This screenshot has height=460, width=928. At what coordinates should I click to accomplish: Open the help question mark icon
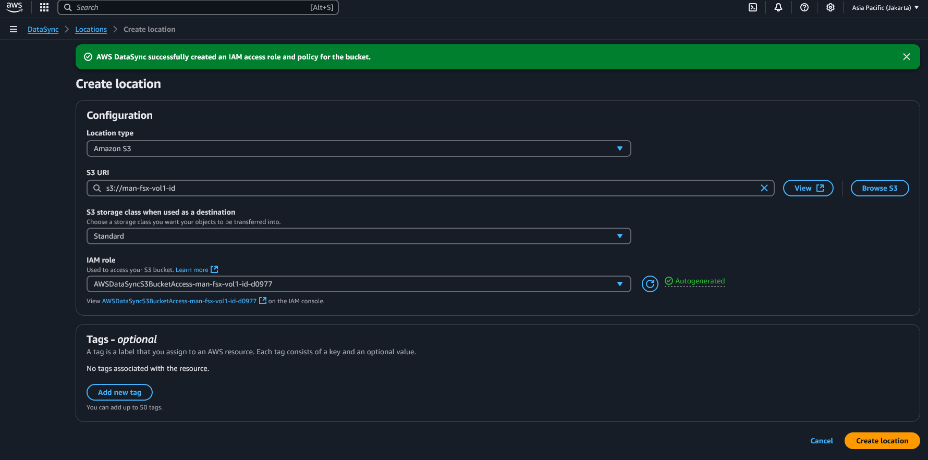[x=804, y=7]
